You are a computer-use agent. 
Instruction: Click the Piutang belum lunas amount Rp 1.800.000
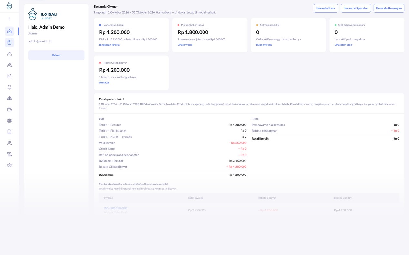point(193,32)
